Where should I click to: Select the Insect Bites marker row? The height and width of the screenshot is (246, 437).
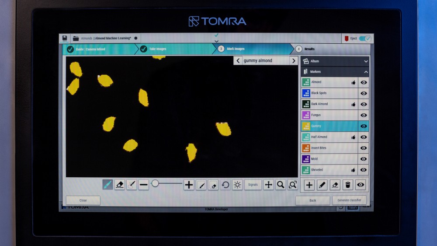[x=329, y=148]
